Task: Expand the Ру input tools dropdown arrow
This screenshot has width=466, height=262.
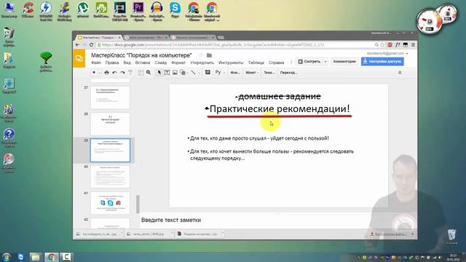Action: click(224, 73)
